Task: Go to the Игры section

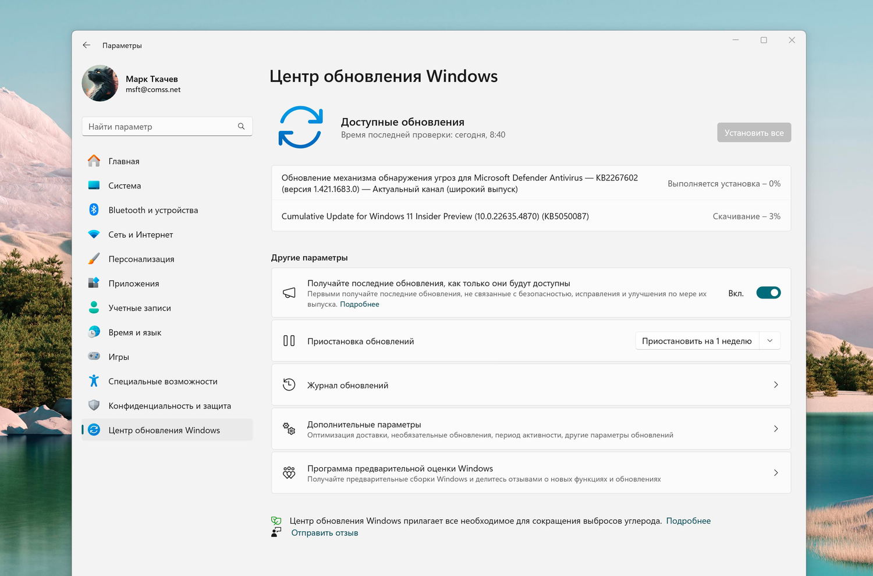Action: 168,357
